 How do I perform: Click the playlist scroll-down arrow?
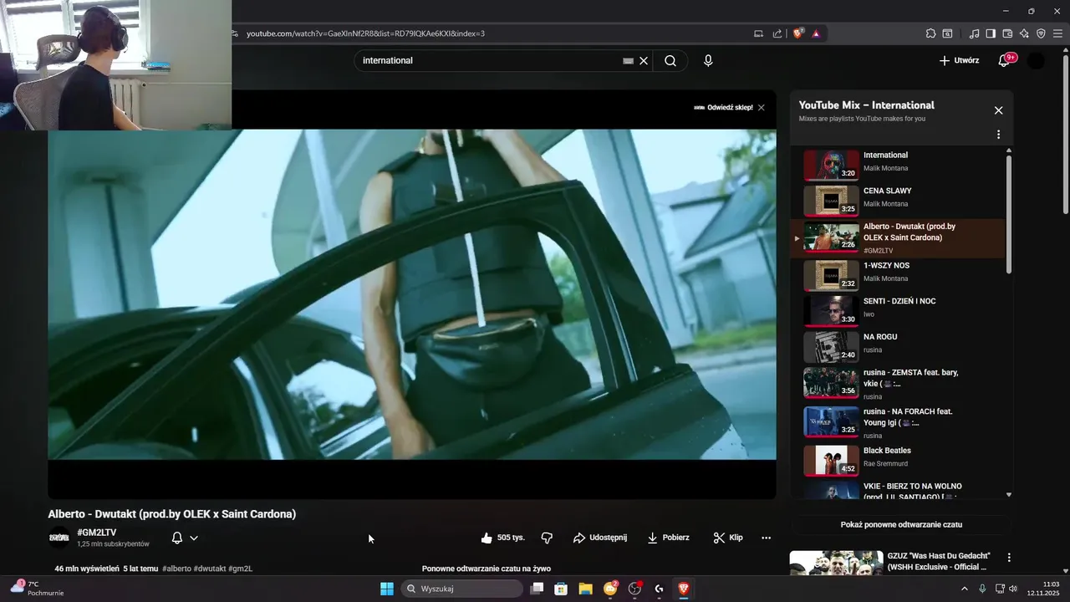pyautogui.click(x=1009, y=494)
